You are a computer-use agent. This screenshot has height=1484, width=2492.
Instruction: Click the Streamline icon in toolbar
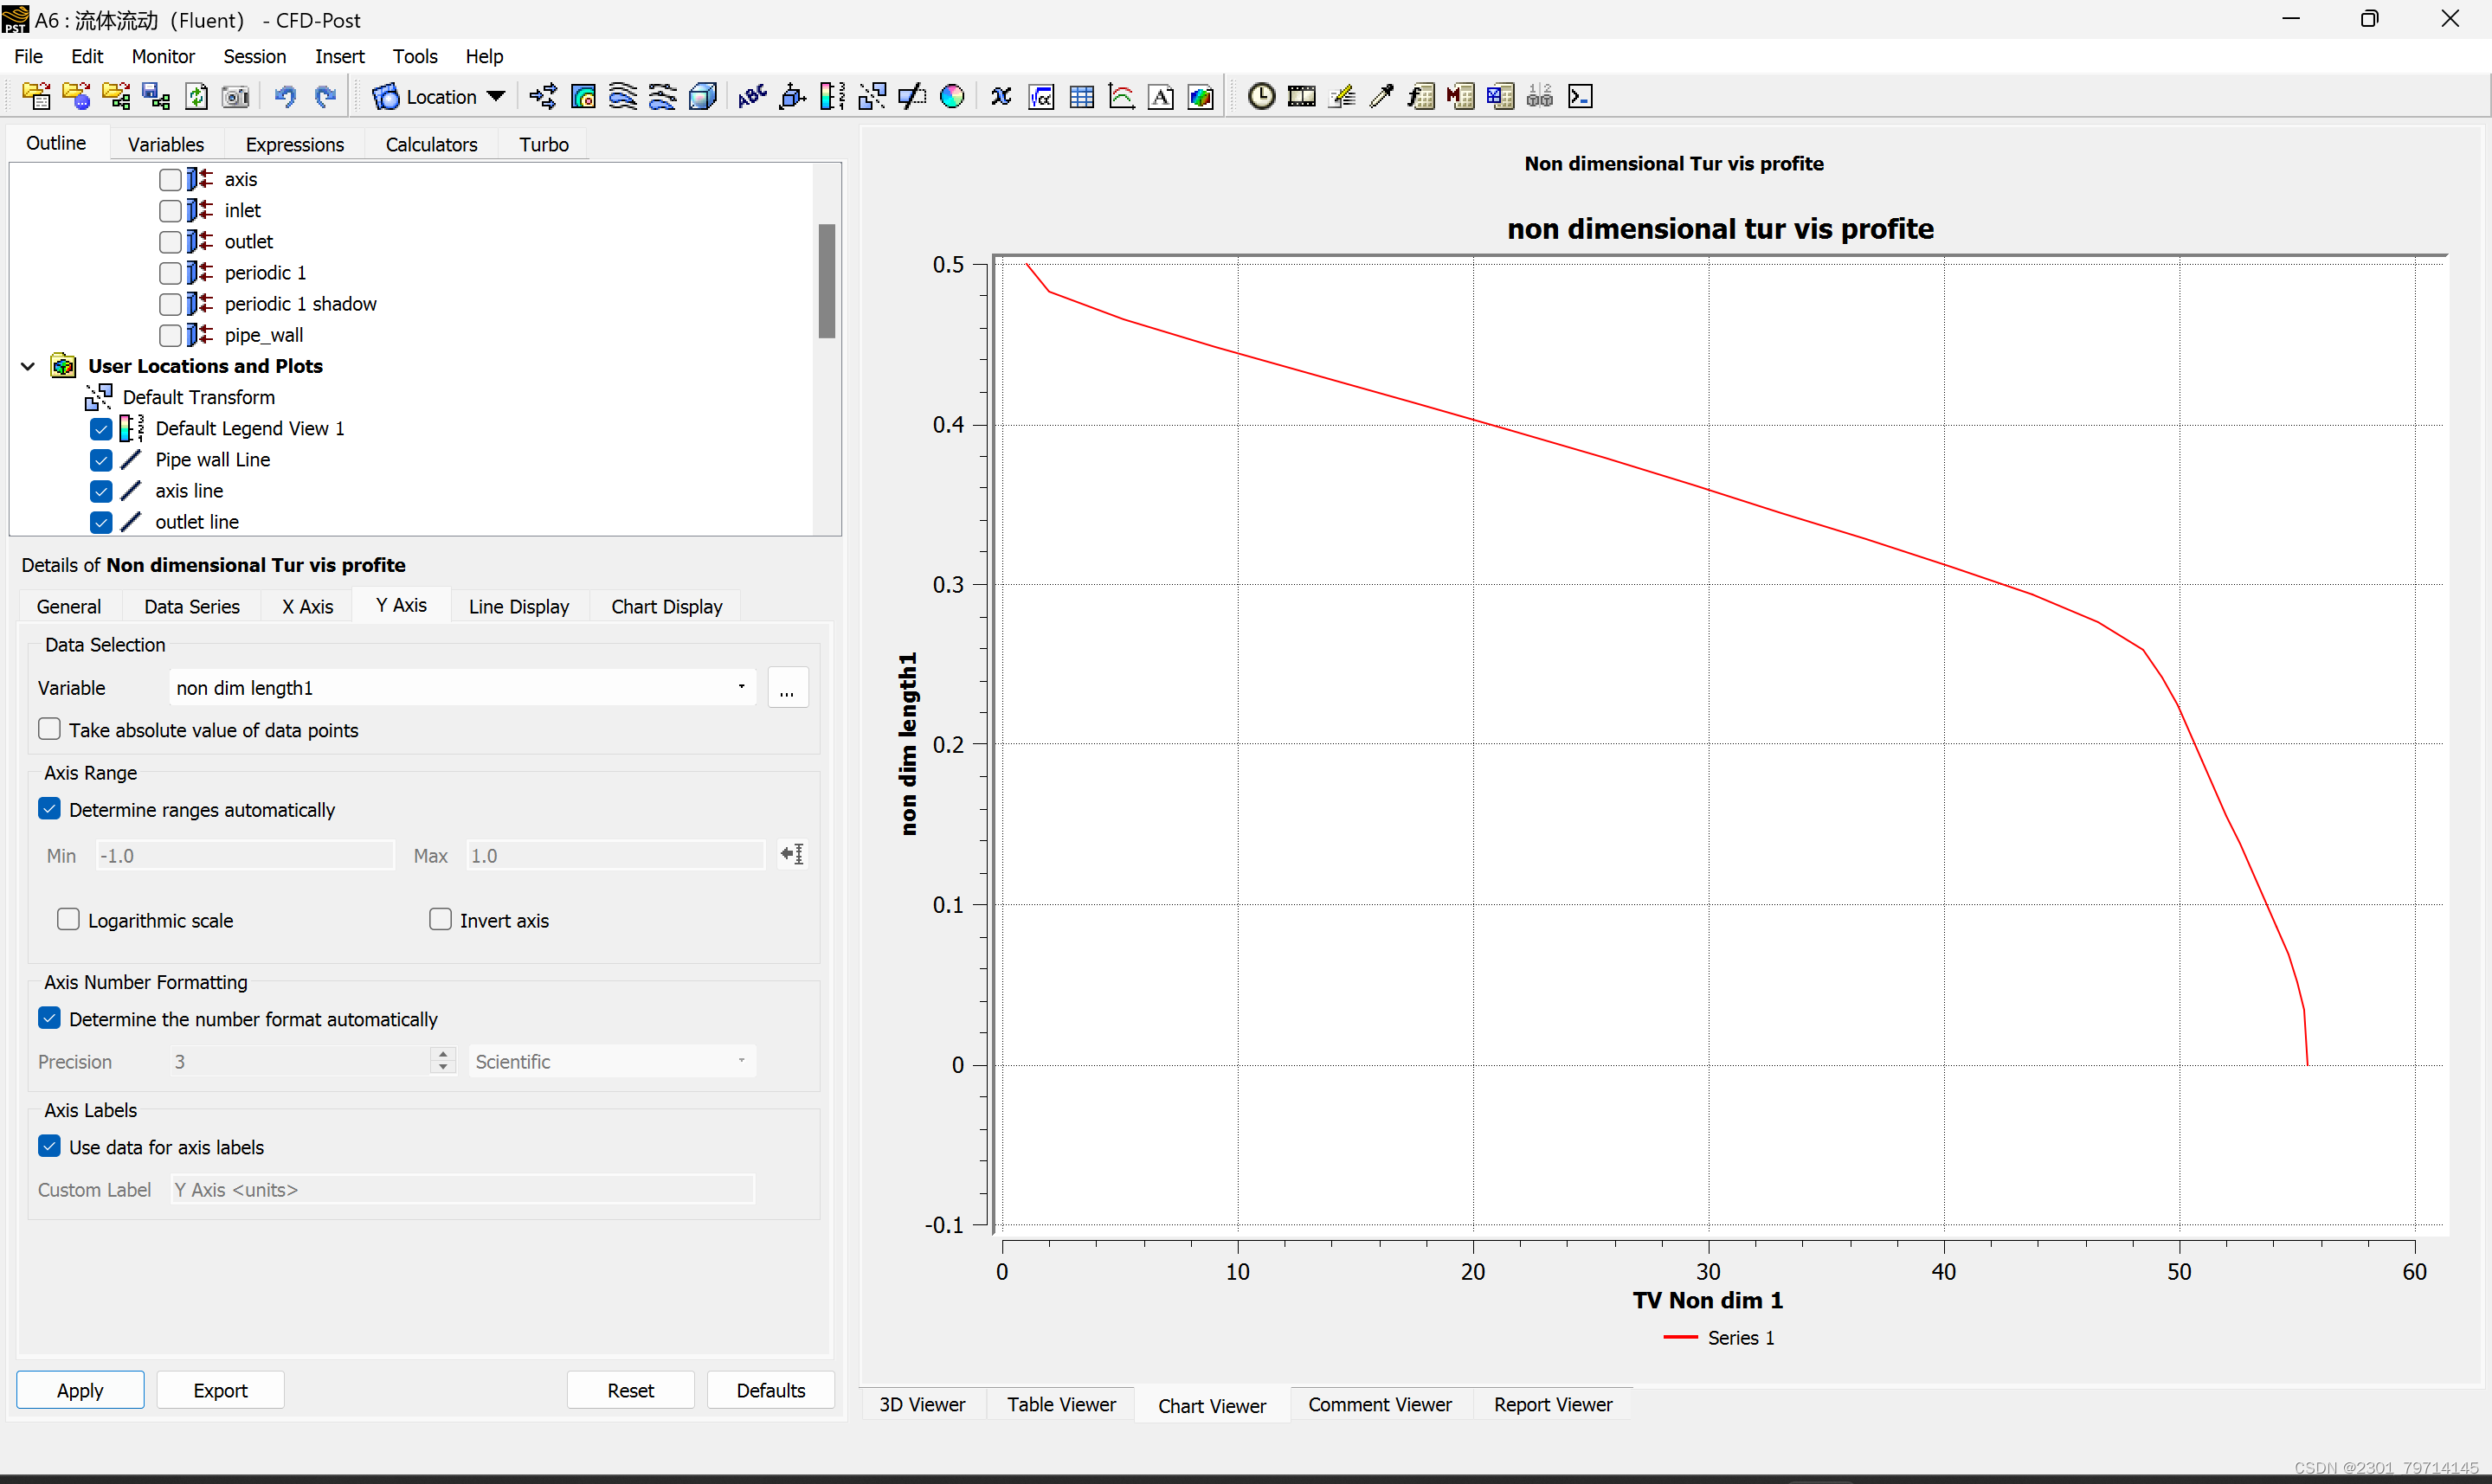point(622,97)
